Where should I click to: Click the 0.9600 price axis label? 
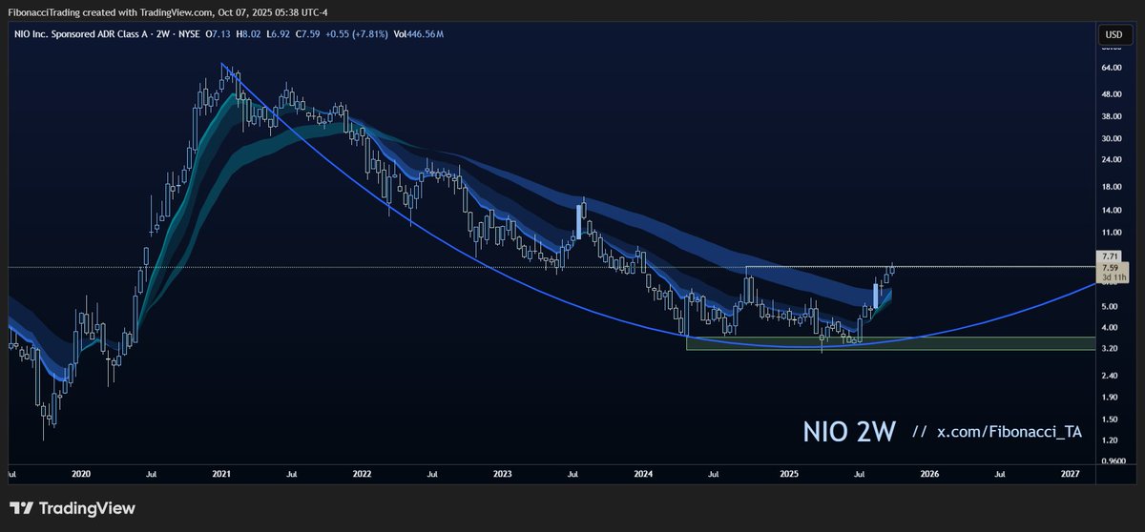point(1113,460)
